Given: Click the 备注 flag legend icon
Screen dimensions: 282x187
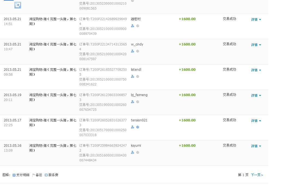Looking at the screenshot, I should click(x=34, y=175).
